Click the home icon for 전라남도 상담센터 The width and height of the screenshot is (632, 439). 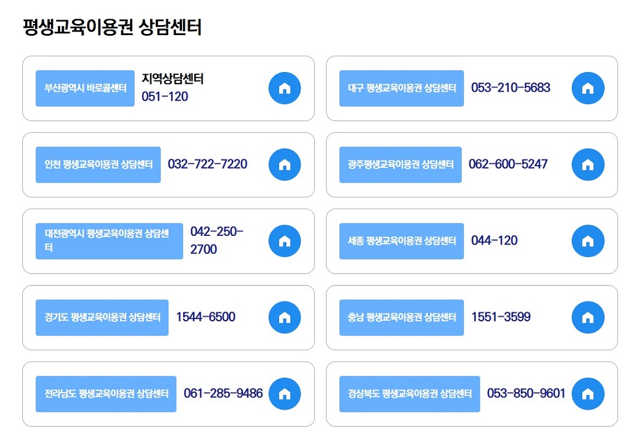(284, 393)
